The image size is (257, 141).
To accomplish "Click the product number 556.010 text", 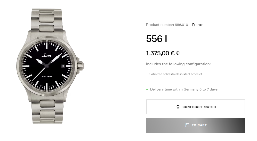I will click(167, 25).
